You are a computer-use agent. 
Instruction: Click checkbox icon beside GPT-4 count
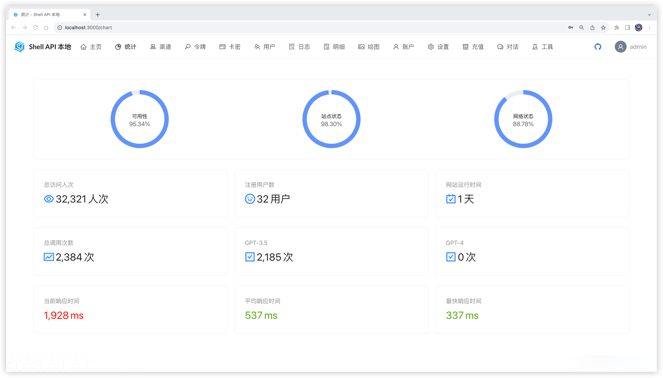(451, 257)
